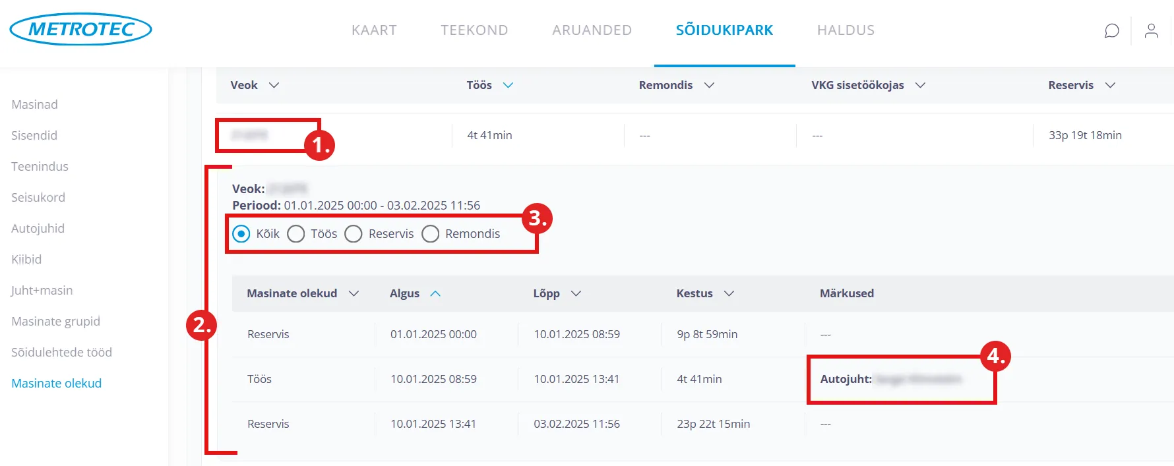Image resolution: width=1174 pixels, height=466 pixels.
Task: Sort by VKG sisetöökojas column arrow
Action: tap(920, 85)
